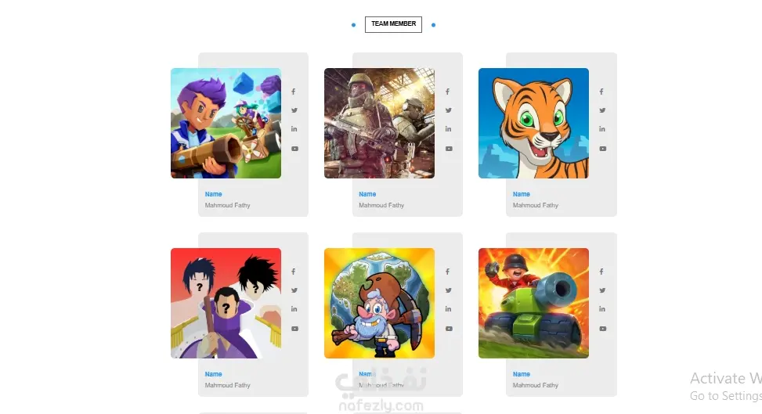Click the TEAM MEMBER heading button
The width and height of the screenshot is (762, 414).
394,24
